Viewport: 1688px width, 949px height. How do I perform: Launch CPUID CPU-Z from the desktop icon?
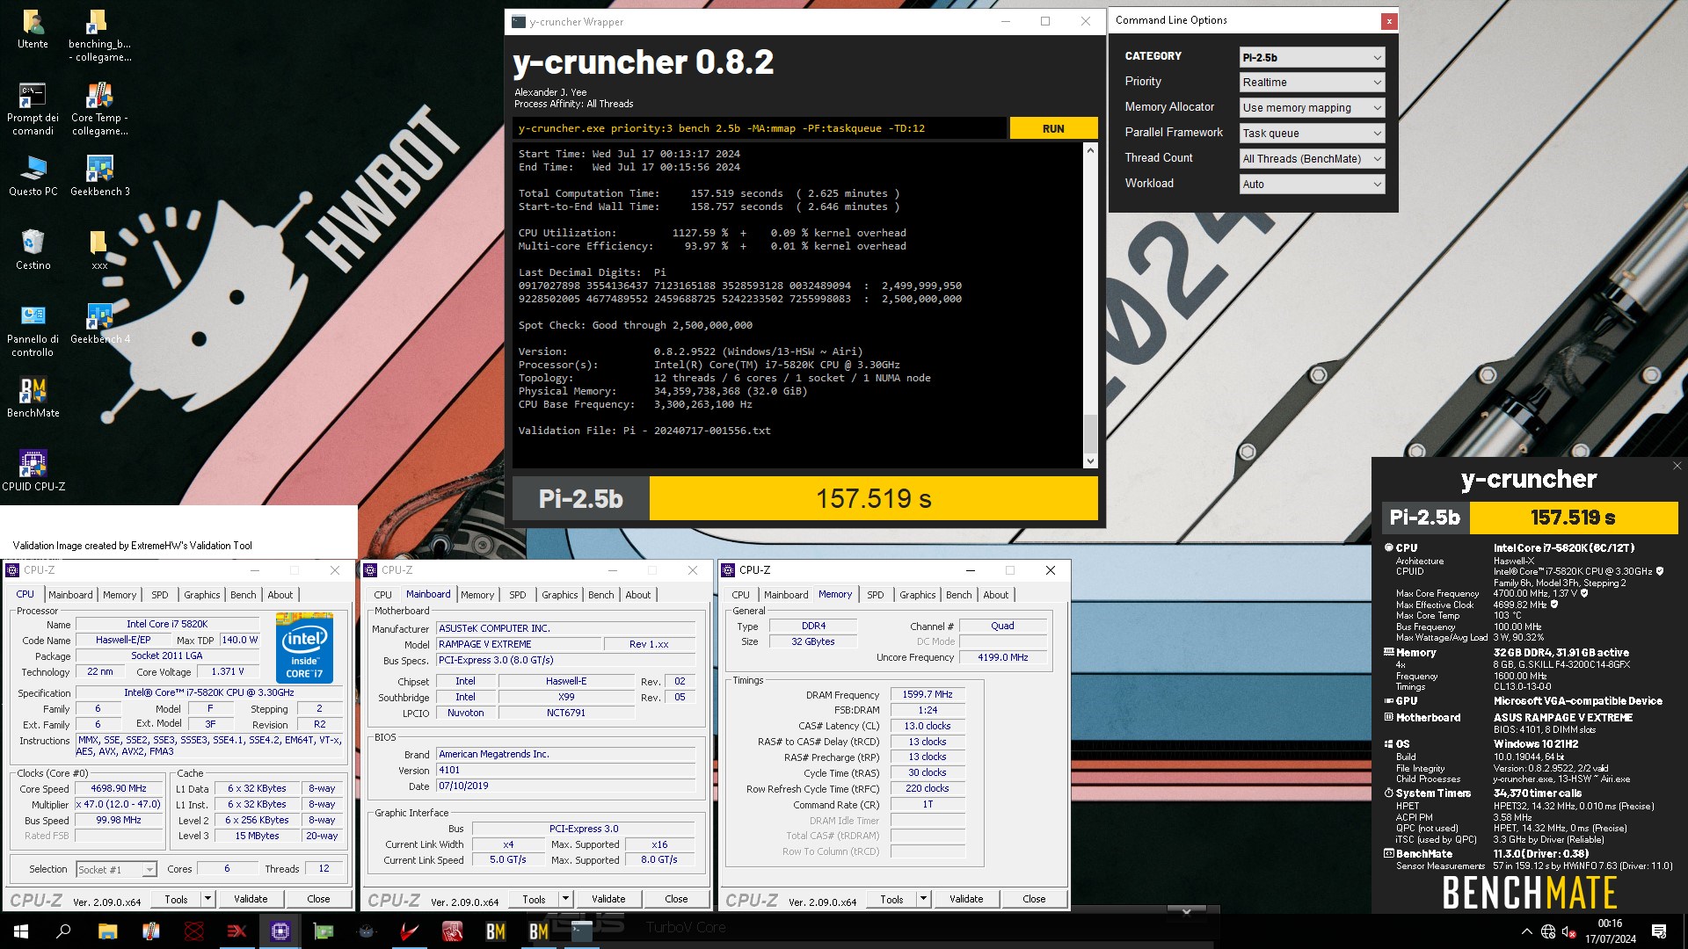click(x=33, y=471)
